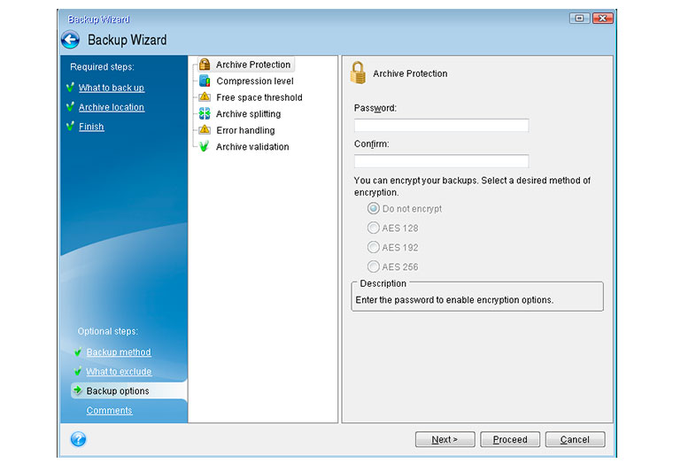Click the large padlock icon in the right panel
The height and width of the screenshot is (471, 673).
358,73
